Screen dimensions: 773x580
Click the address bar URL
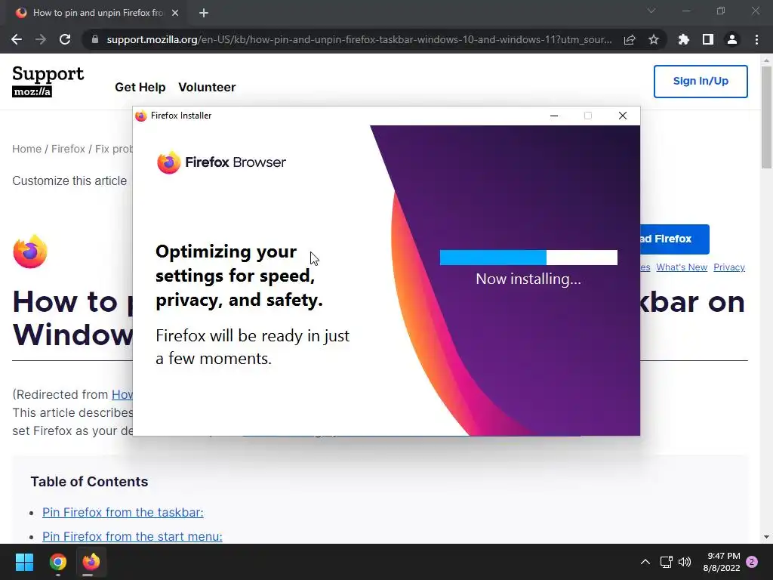(359, 39)
